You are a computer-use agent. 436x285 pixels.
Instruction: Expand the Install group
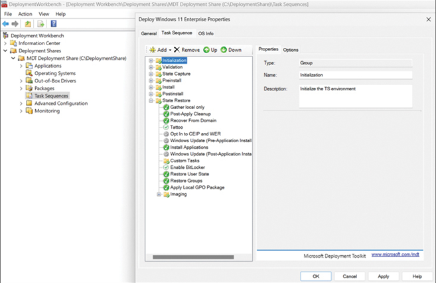(x=151, y=87)
